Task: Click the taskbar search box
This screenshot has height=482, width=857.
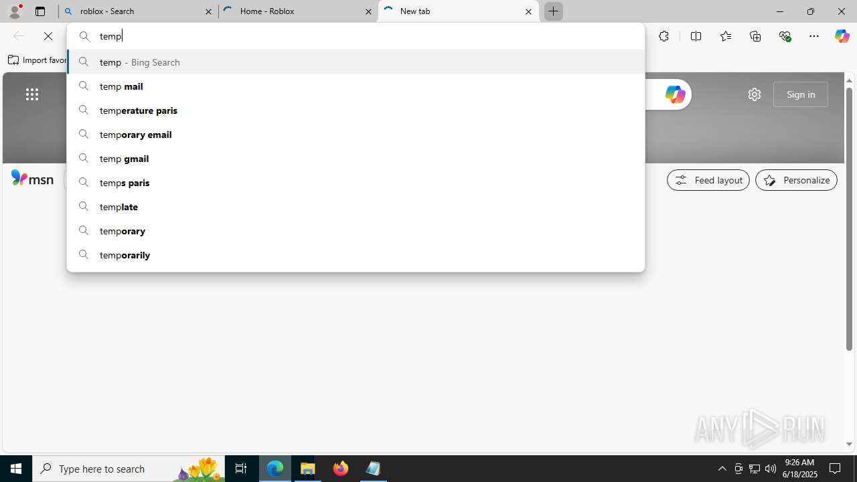Action: click(129, 469)
